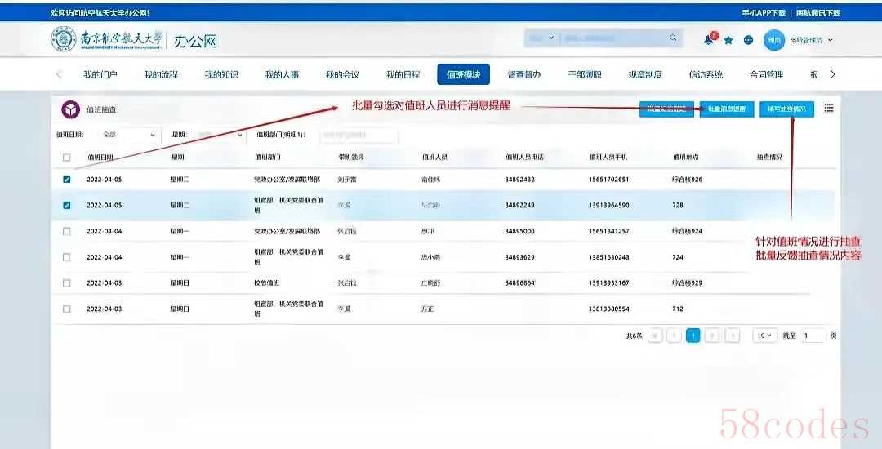The image size is (882, 449).
Task: Click the 批量消息提醒 button
Action: (x=727, y=109)
